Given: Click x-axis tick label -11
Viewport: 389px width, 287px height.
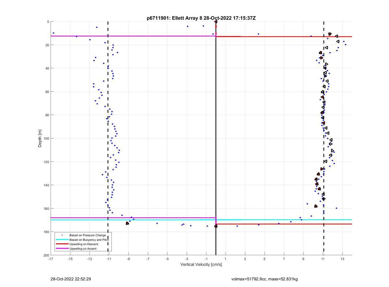Looking at the screenshot, I should click(x=109, y=259).
